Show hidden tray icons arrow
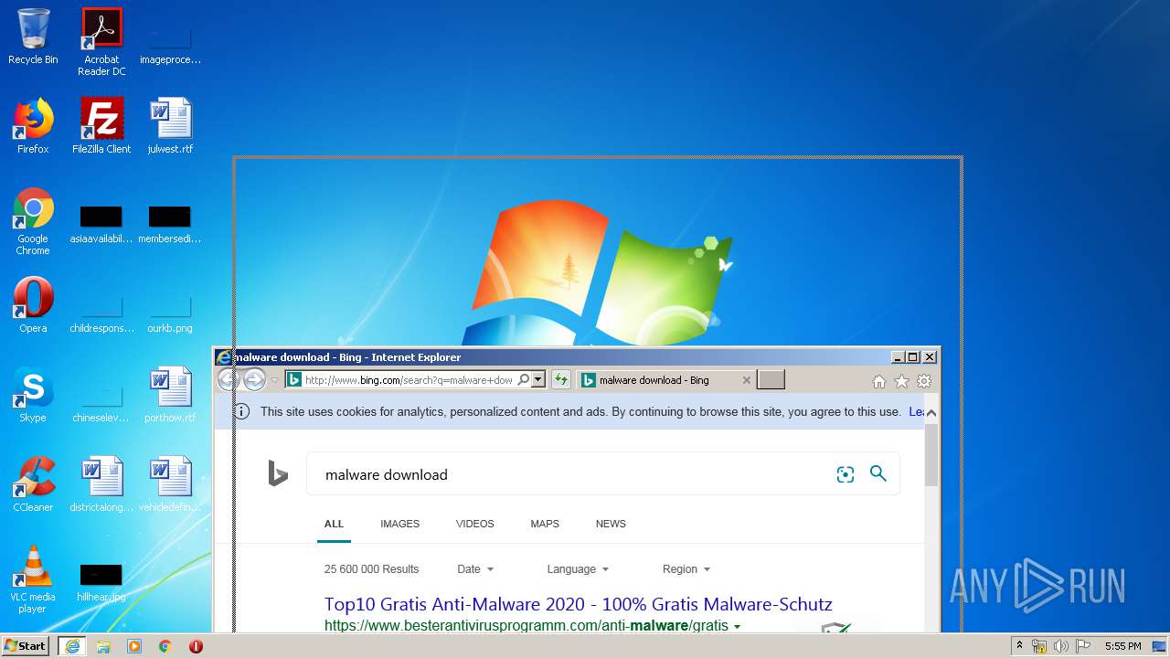The width and height of the screenshot is (1170, 658). pyautogui.click(x=1019, y=646)
